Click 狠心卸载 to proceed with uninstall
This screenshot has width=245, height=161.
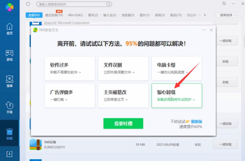[x=177, y=96]
